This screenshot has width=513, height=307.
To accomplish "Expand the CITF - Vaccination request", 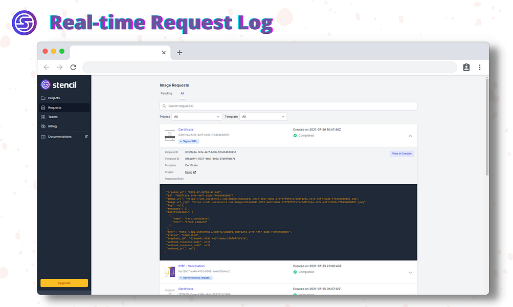I will tap(410, 272).
